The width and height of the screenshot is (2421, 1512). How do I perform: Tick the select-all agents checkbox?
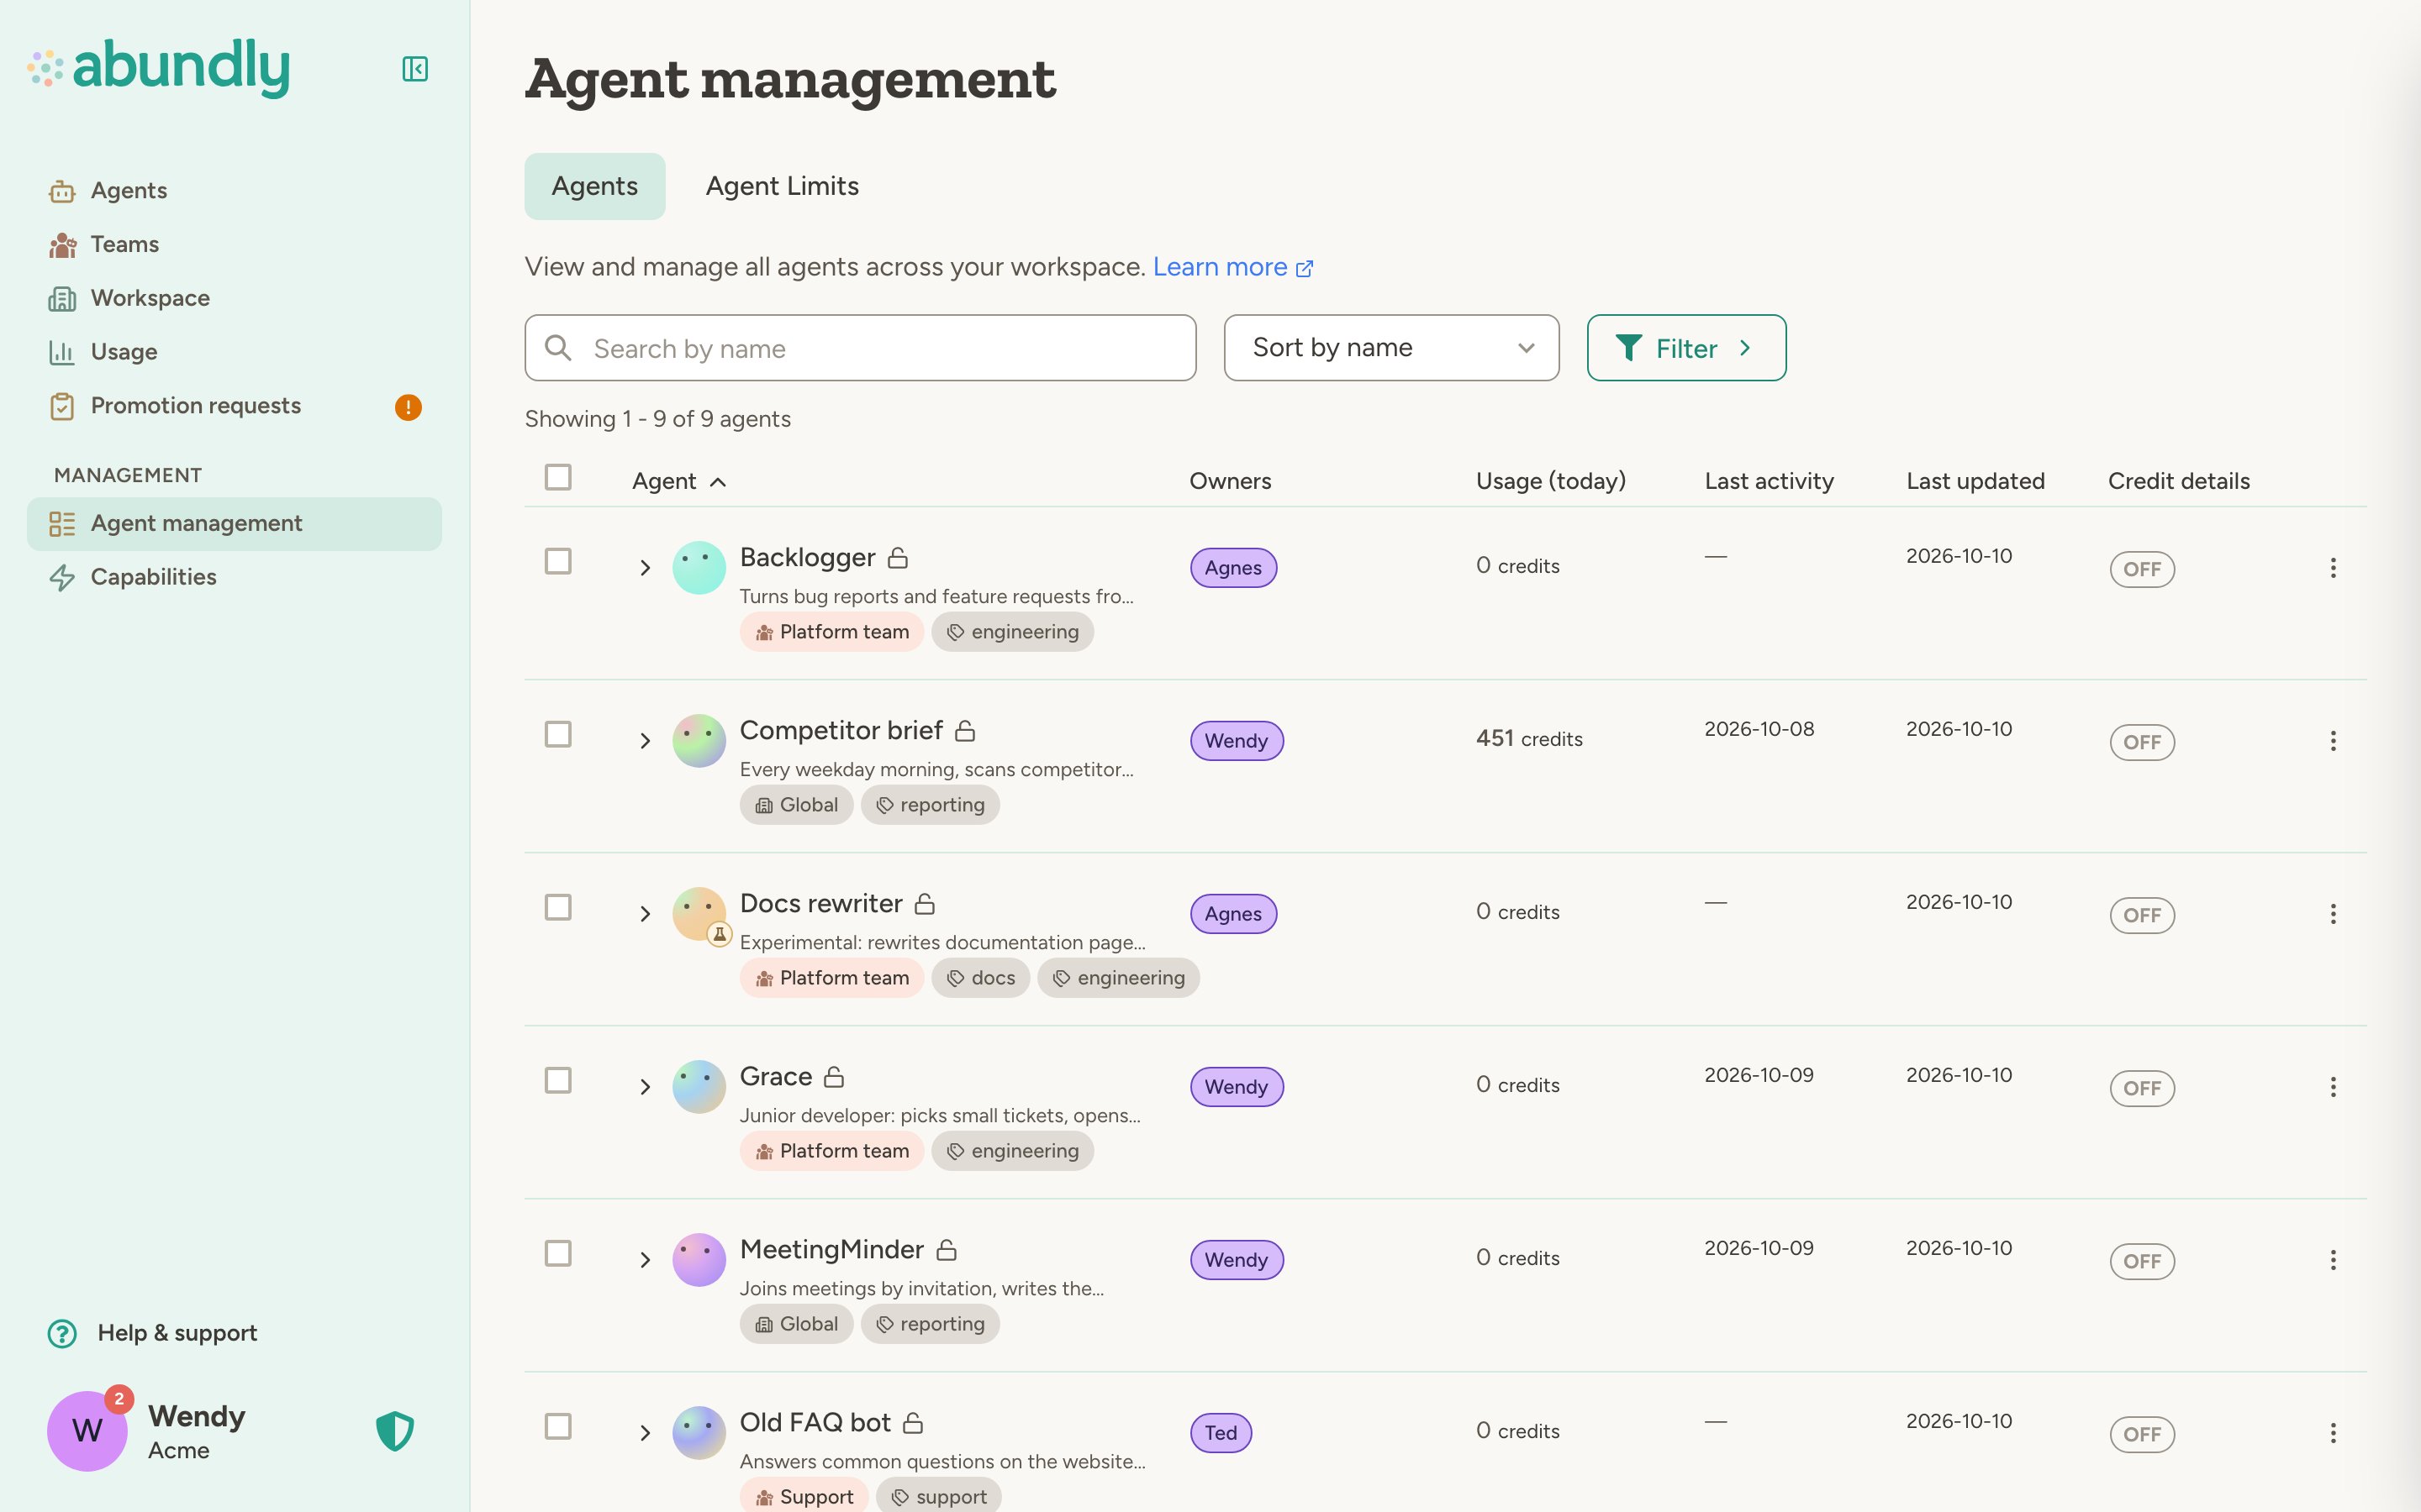click(x=558, y=477)
